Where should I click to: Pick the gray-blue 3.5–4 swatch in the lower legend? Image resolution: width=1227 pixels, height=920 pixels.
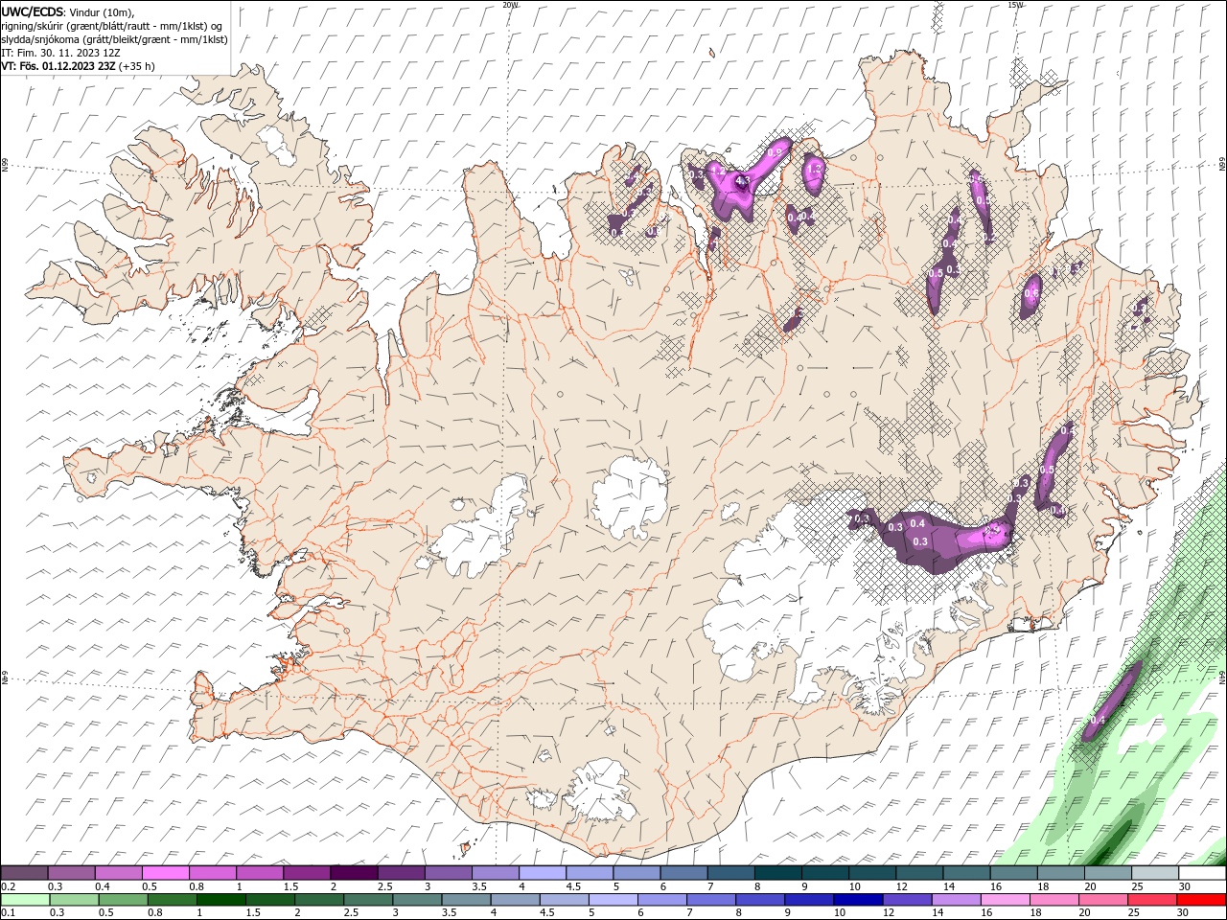click(466, 899)
